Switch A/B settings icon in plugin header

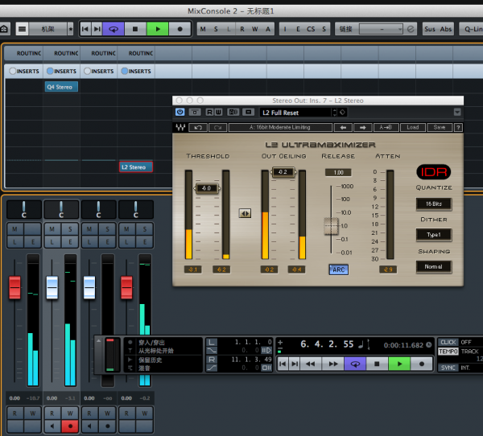pyautogui.click(x=233, y=112)
